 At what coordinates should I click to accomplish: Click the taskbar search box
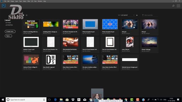26,99
